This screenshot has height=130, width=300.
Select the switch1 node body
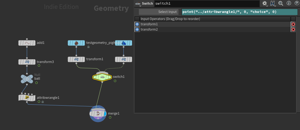click(102, 77)
